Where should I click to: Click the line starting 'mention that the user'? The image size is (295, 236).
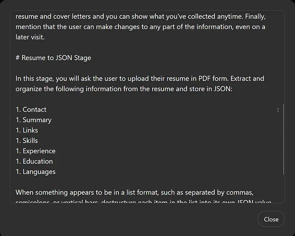click(x=140, y=27)
